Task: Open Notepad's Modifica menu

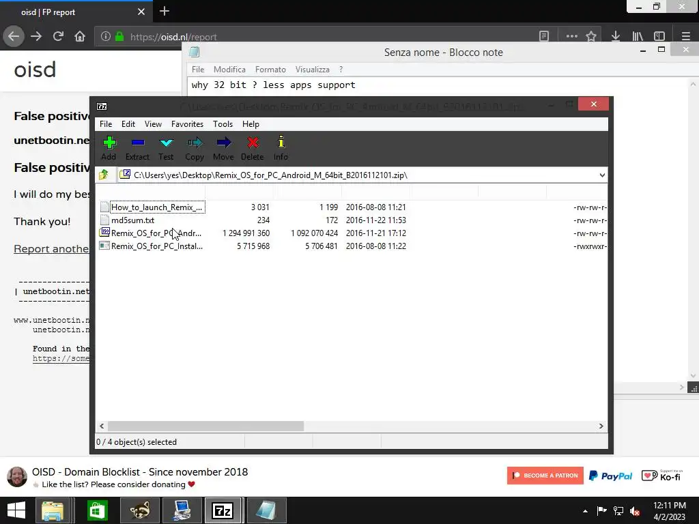Action: [229, 70]
